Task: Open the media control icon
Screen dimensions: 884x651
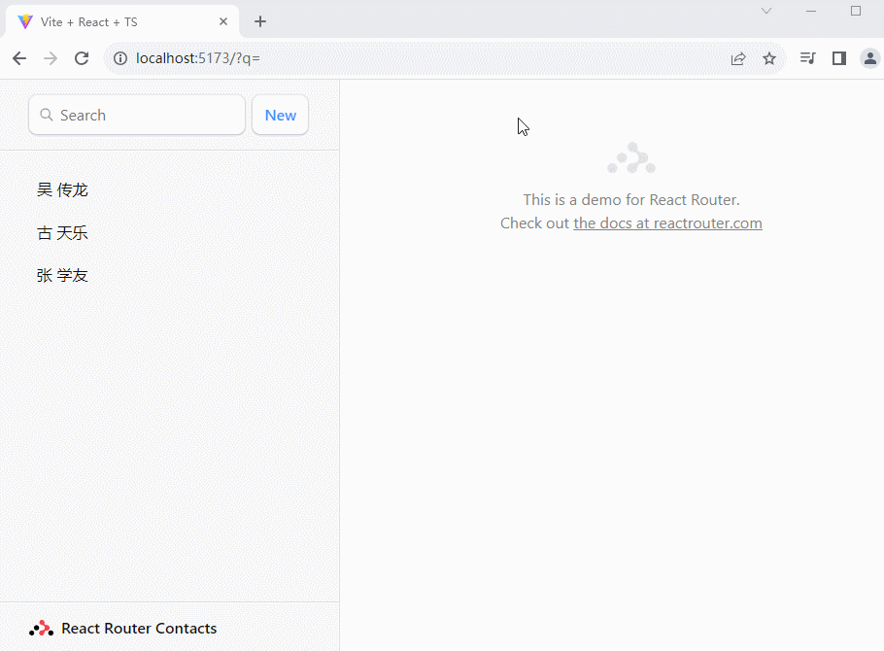Action: tap(807, 58)
